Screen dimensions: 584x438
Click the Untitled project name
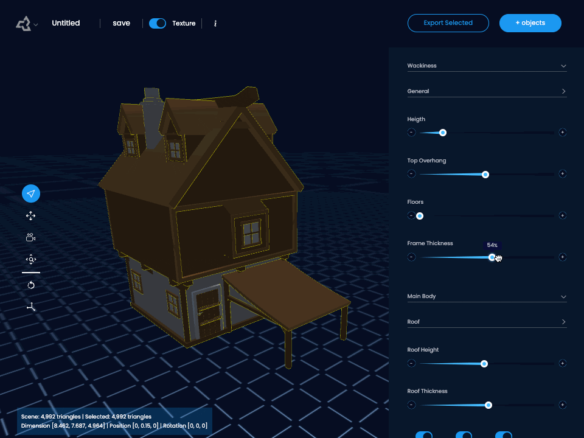tap(66, 23)
